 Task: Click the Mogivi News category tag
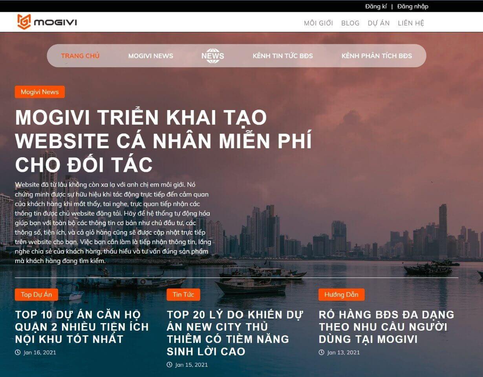(40, 92)
